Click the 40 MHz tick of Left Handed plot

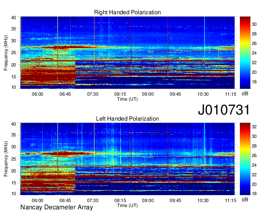click(13, 124)
